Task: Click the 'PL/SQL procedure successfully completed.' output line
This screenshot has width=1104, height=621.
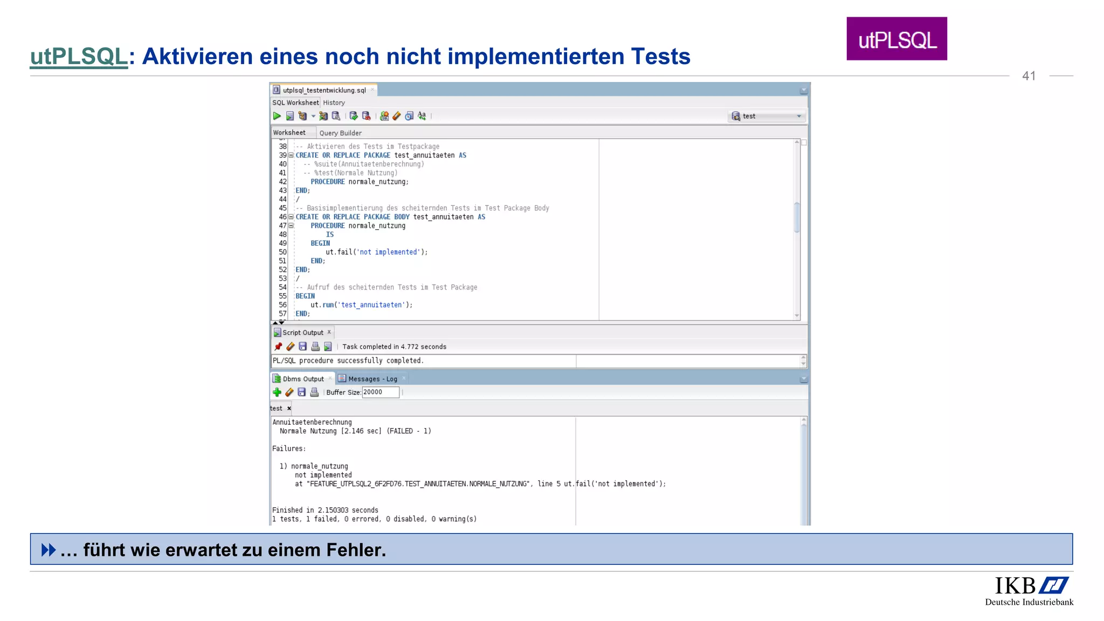Action: [348, 361]
